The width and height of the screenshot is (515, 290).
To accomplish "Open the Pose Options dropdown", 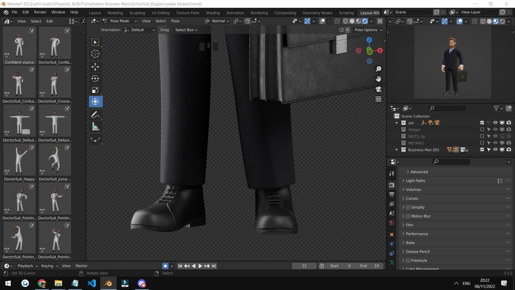I will (x=368, y=30).
